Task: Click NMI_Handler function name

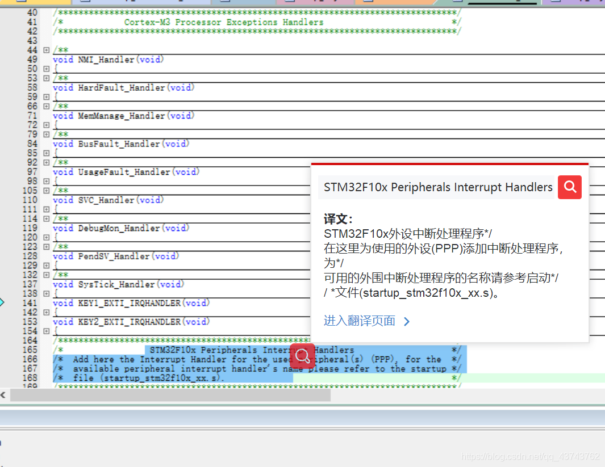Action: pos(106,60)
